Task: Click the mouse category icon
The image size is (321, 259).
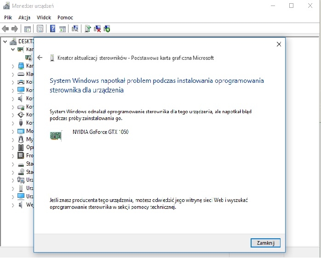Action: click(x=21, y=139)
